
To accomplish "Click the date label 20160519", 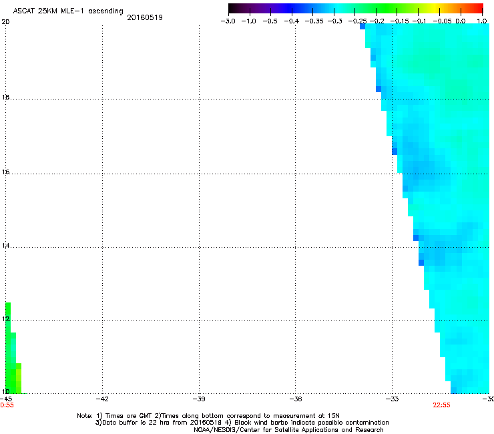I will pos(145,17).
